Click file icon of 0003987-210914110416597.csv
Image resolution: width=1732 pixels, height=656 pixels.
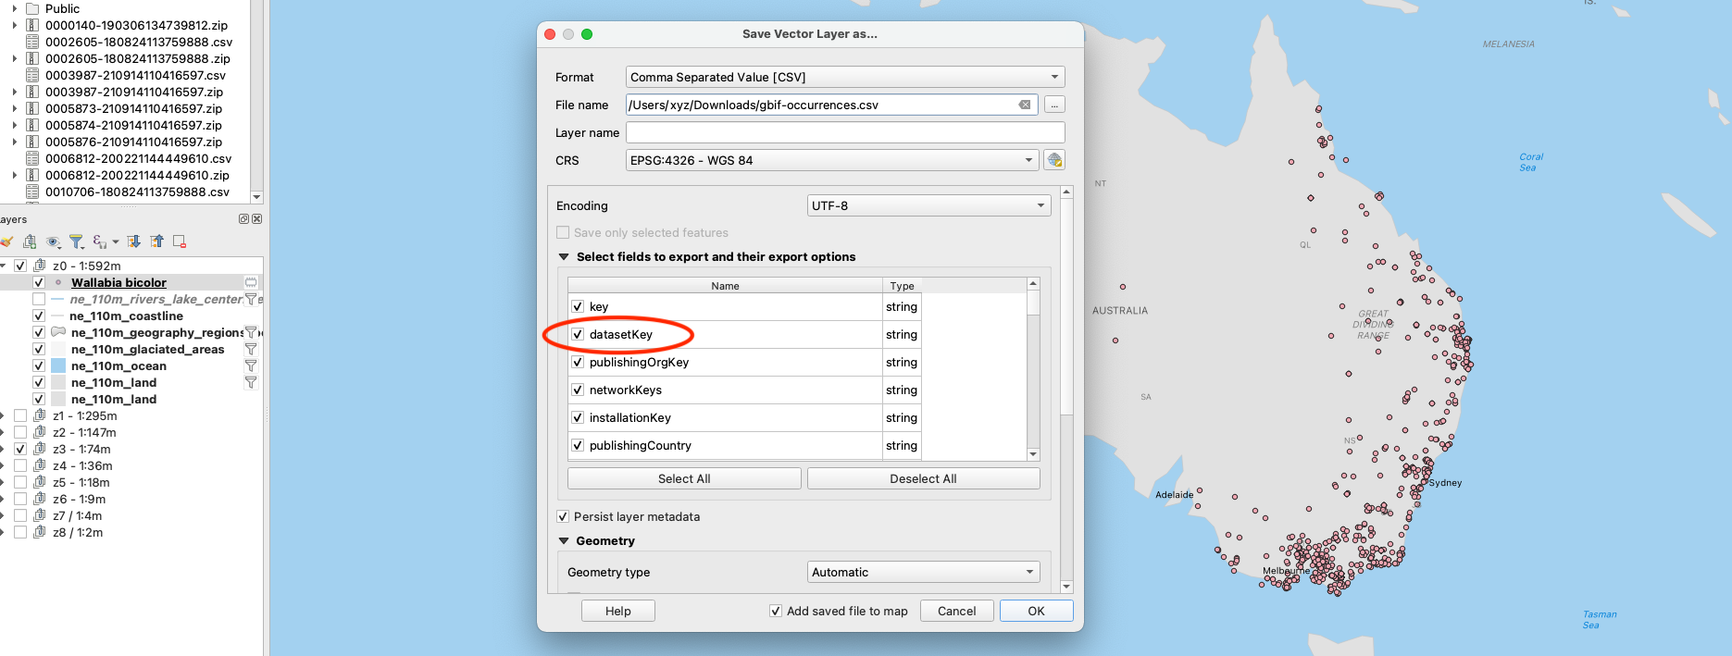pos(32,75)
